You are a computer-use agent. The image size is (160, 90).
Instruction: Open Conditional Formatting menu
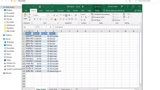click(x=101, y=14)
